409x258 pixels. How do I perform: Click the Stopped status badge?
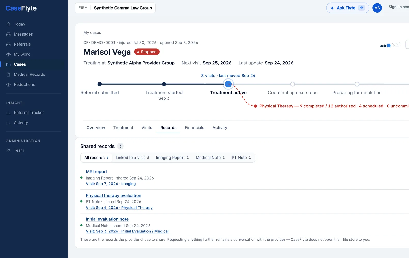147,52
